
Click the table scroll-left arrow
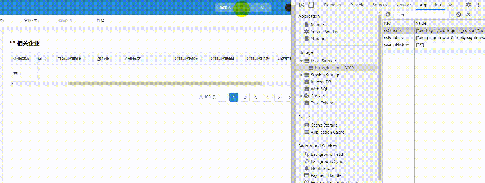(12, 83)
